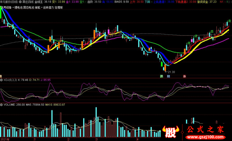Click the month 4 marker on time axis

coord(137,139)
